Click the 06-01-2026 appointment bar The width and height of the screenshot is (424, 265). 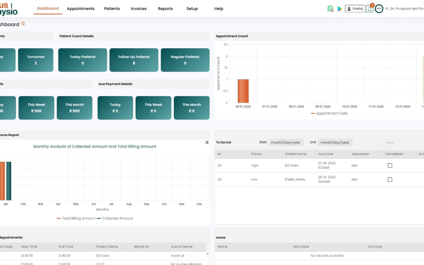click(x=243, y=91)
